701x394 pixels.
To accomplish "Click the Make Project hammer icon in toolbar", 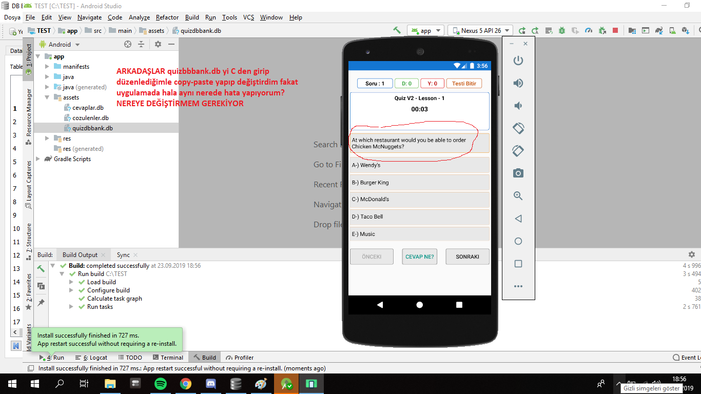I will point(397,30).
